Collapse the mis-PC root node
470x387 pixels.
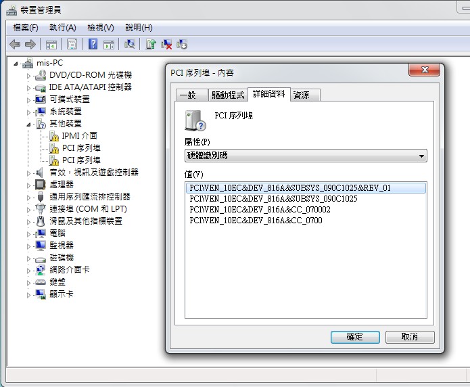[x=16, y=64]
